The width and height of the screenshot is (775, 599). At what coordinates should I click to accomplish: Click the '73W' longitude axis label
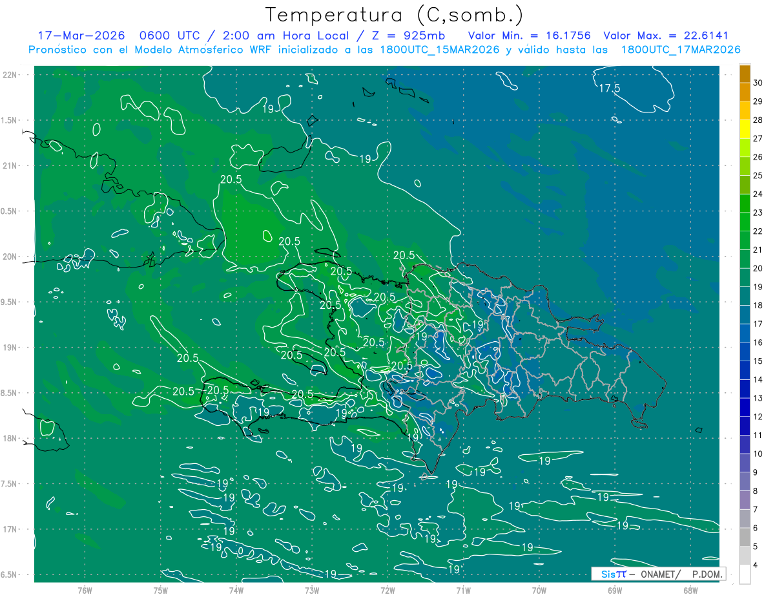[x=312, y=590]
